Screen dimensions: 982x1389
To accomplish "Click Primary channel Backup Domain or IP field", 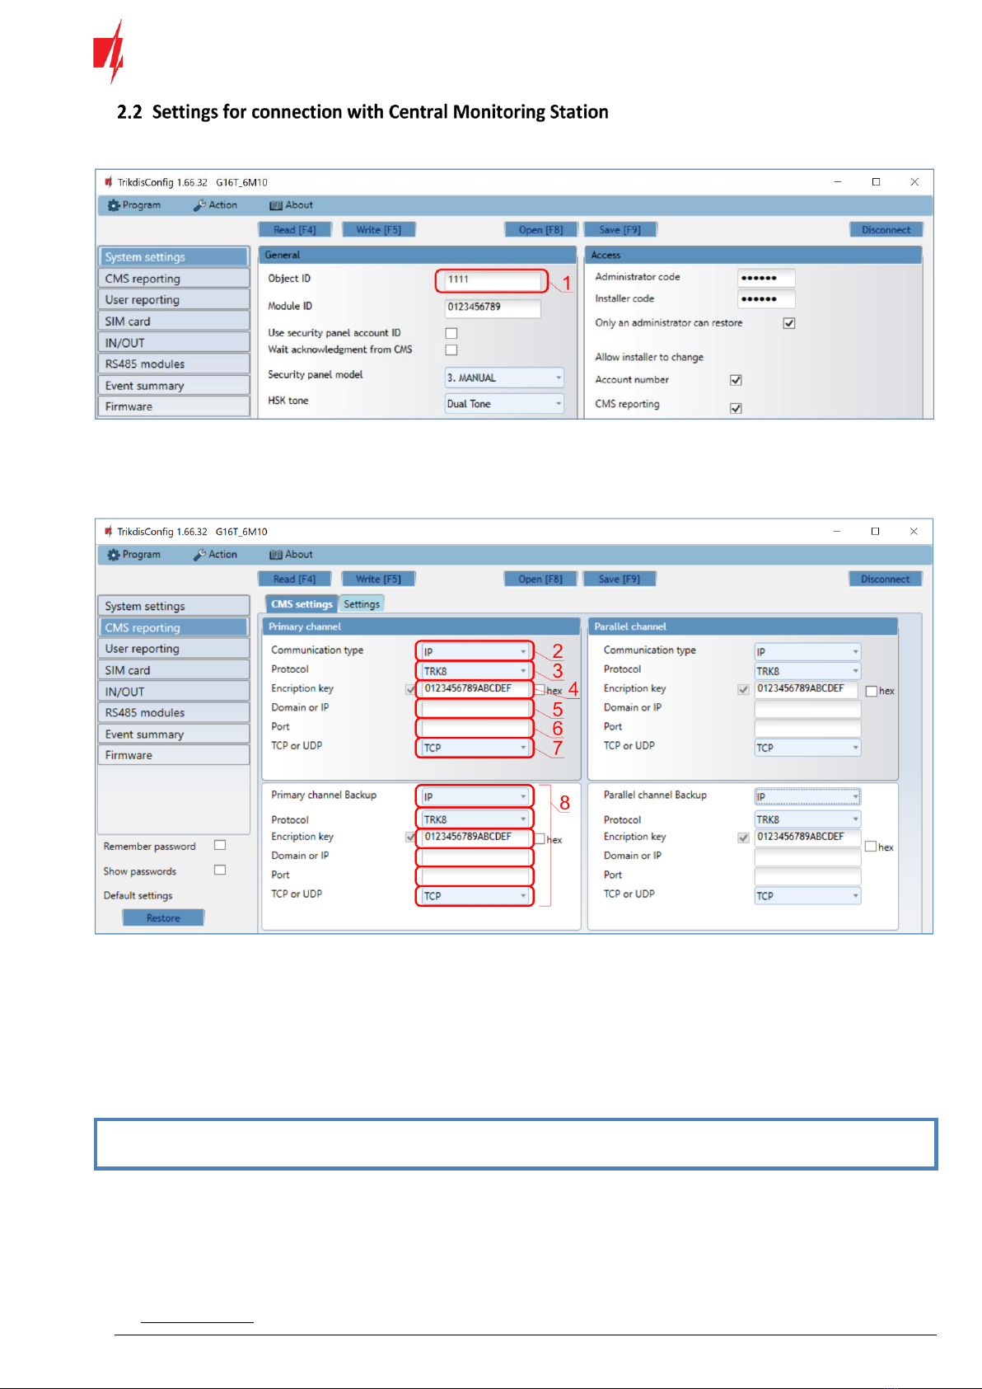I will pyautogui.click(x=475, y=856).
